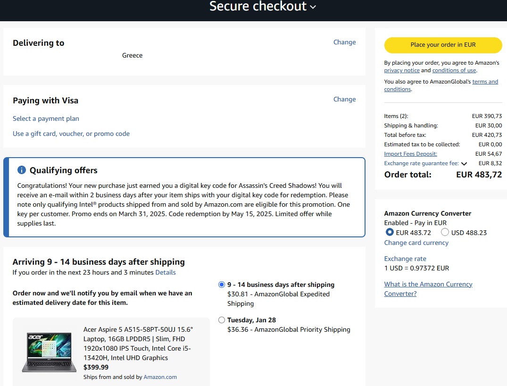
Task: Open the Amazon.com seller link
Action: tap(160, 377)
